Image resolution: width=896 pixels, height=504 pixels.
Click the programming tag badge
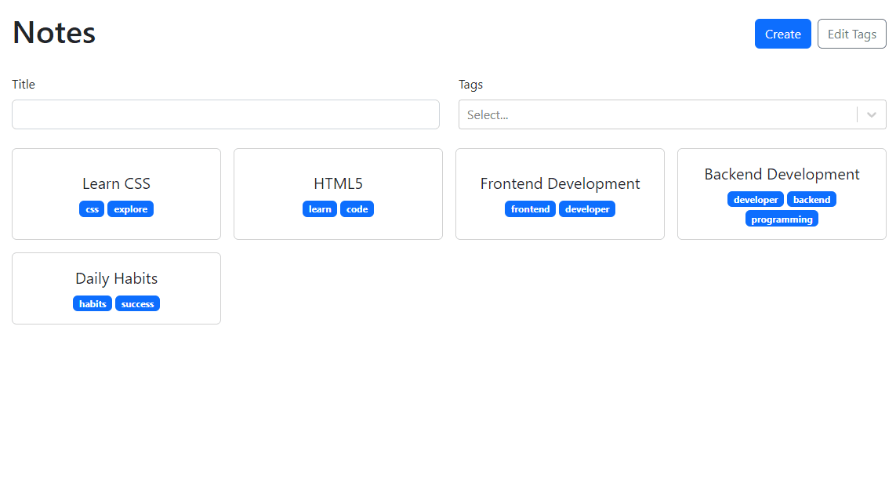tap(782, 219)
